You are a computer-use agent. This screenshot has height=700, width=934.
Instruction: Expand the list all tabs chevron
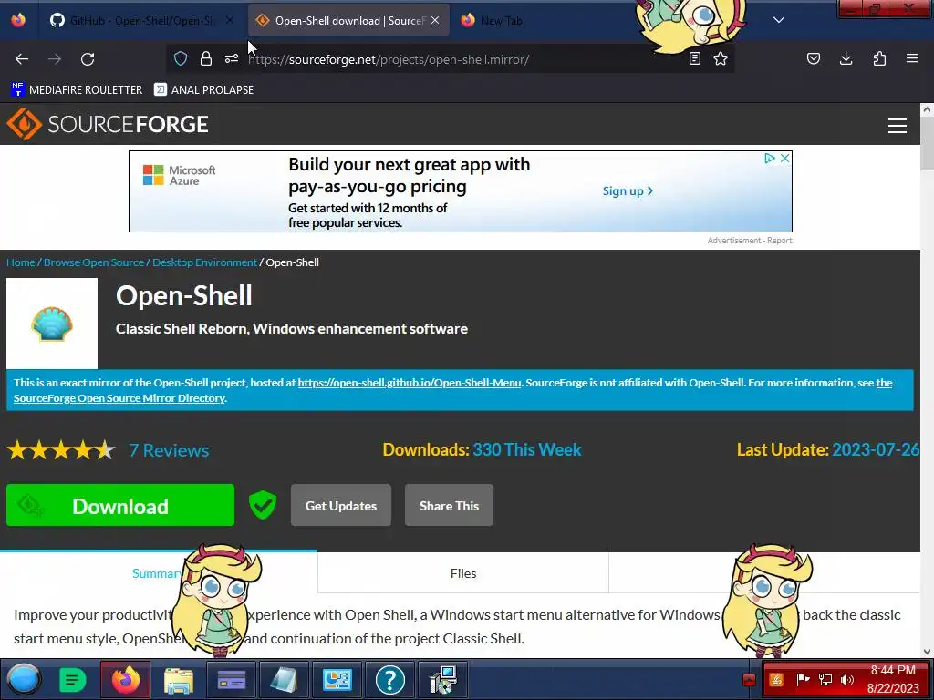coord(779,20)
